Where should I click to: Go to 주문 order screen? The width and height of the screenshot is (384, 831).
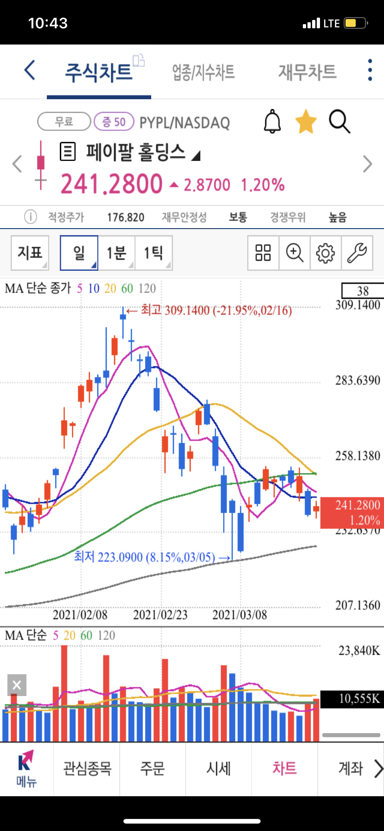[153, 769]
